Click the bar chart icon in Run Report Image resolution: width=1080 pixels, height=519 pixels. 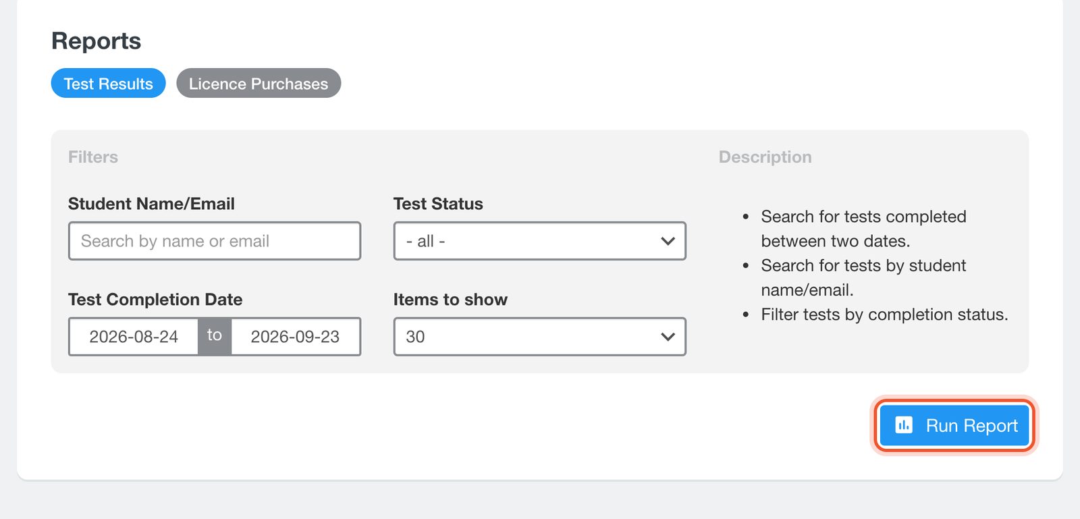tap(904, 425)
